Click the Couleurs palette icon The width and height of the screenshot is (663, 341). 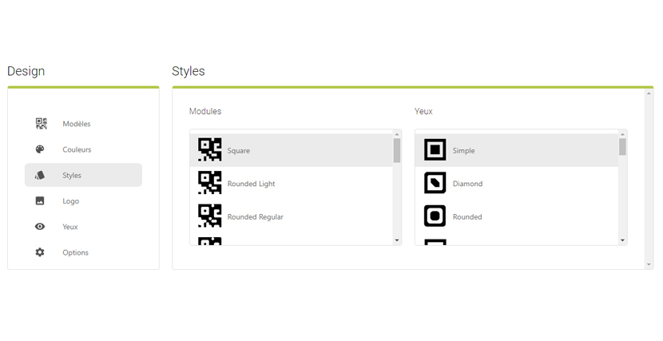pyautogui.click(x=40, y=149)
